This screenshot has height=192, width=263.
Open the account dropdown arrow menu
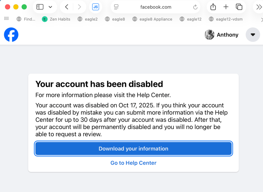pos(253,35)
